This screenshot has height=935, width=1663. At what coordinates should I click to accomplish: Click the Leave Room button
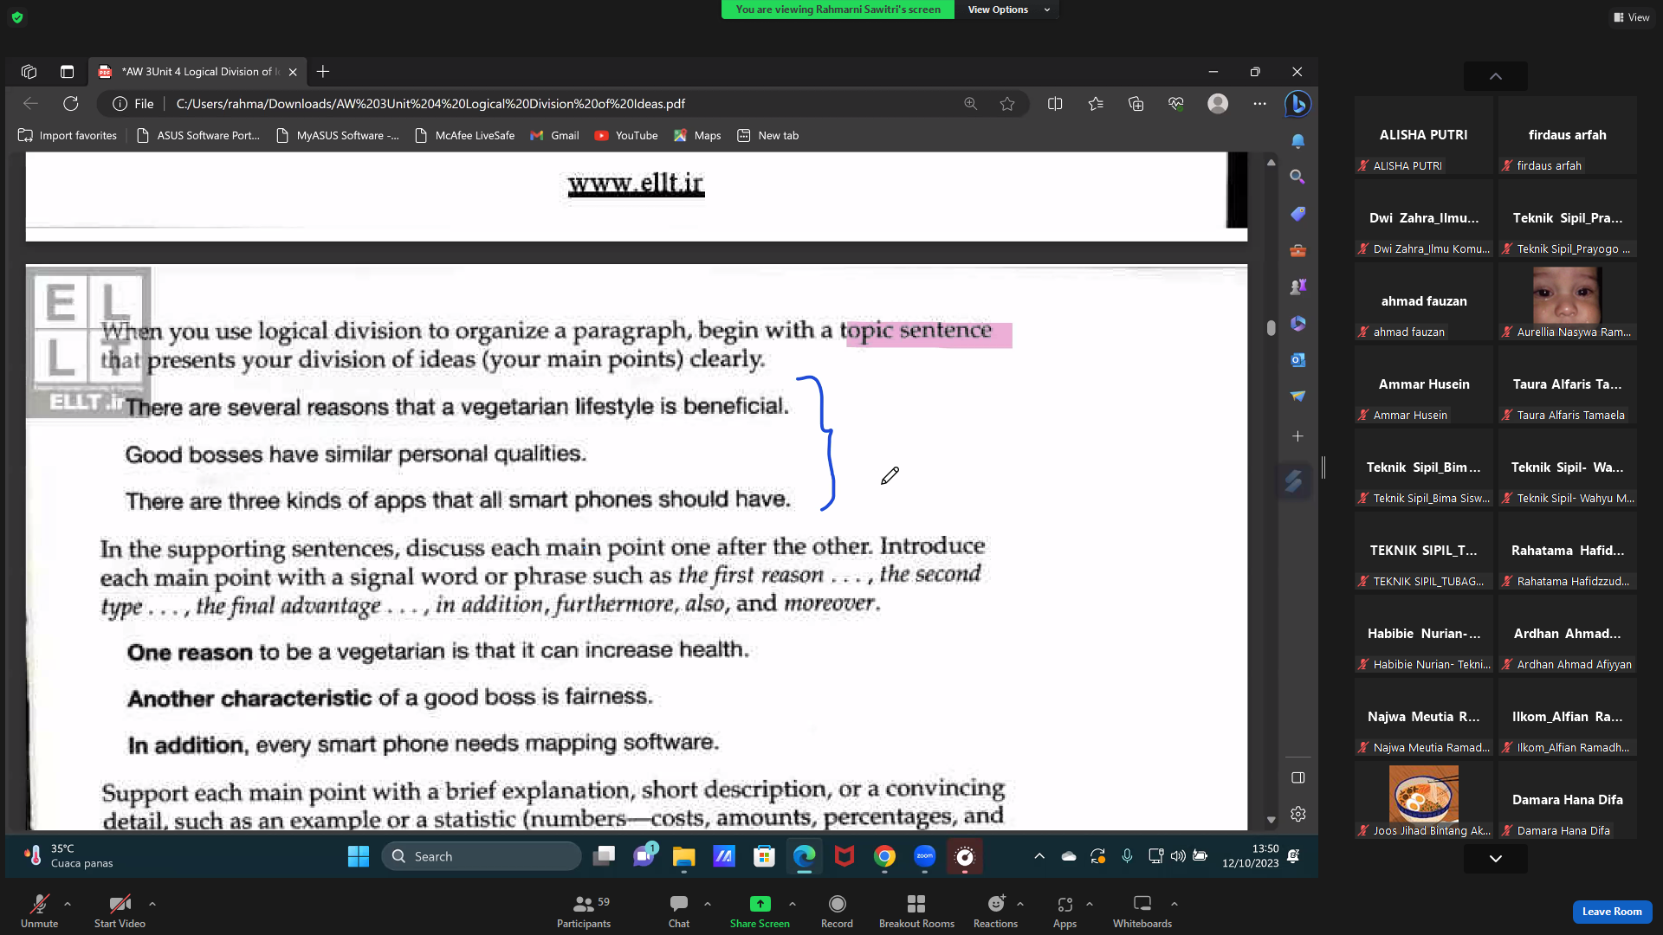[1612, 912]
